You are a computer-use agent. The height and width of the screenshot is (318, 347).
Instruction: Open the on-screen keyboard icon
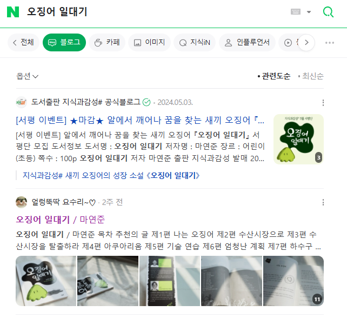point(296,12)
